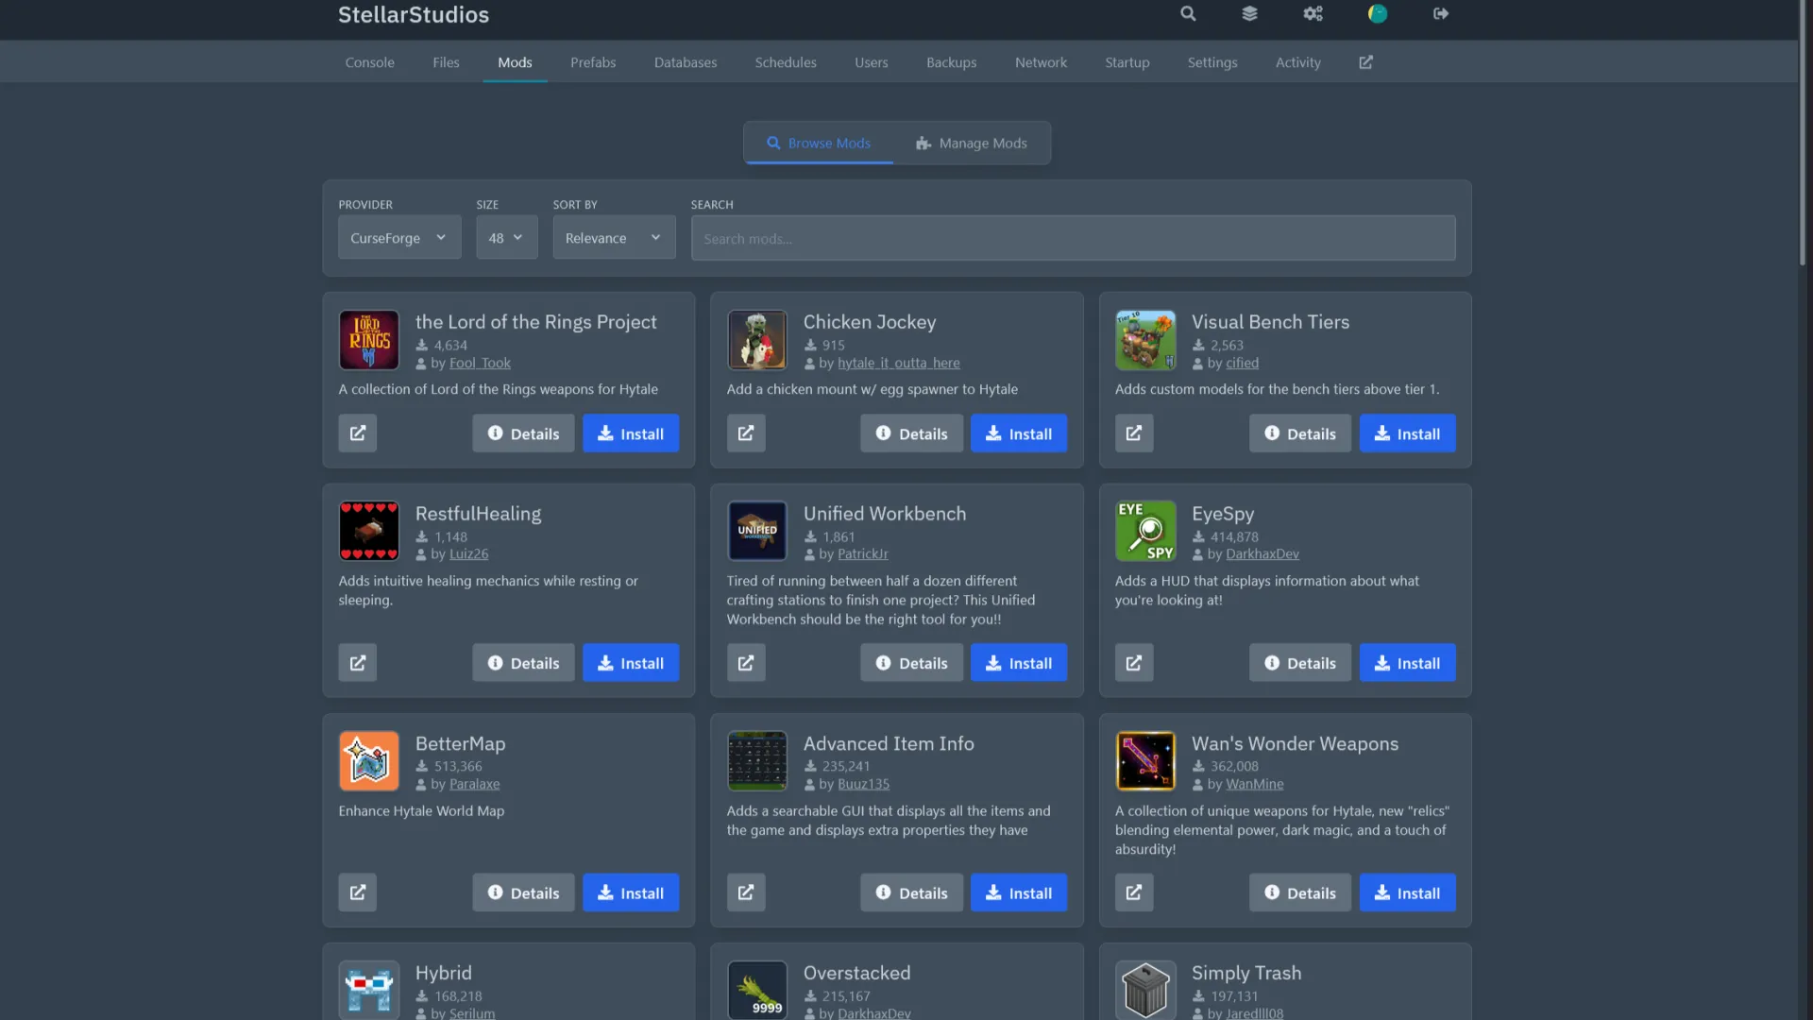Open the Backups navigation tab
Screen dimensions: 1813x1020
[x=951, y=62]
